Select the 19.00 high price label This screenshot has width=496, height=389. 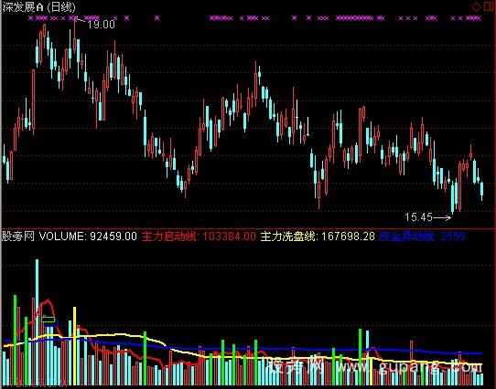pos(102,25)
